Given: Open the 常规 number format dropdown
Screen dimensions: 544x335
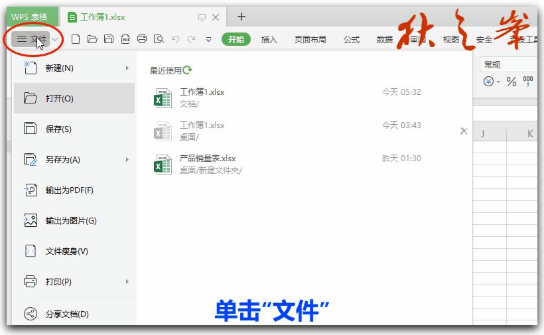Looking at the screenshot, I should tap(509, 64).
